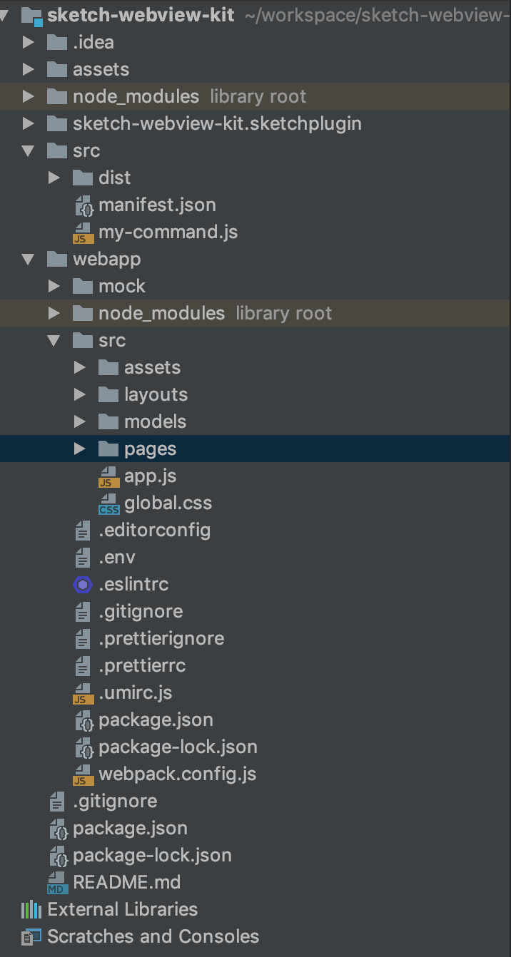Select the models folder name
The width and height of the screenshot is (511, 957).
(155, 421)
